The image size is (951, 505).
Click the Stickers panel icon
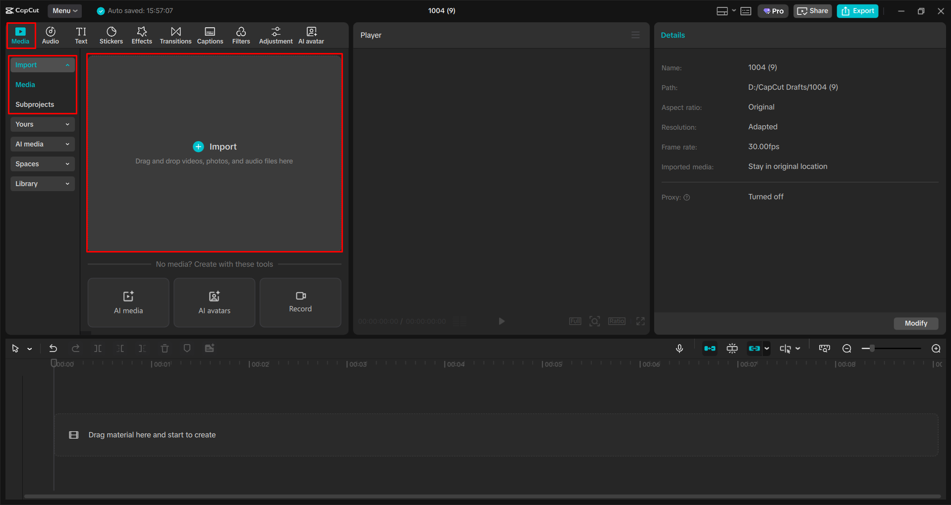coord(111,35)
